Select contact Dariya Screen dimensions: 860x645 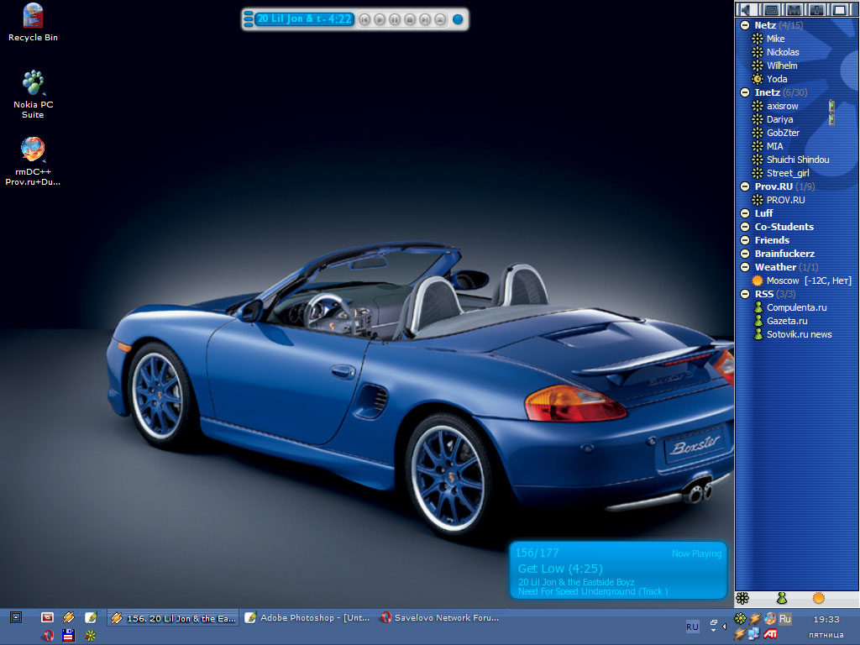[x=780, y=119]
